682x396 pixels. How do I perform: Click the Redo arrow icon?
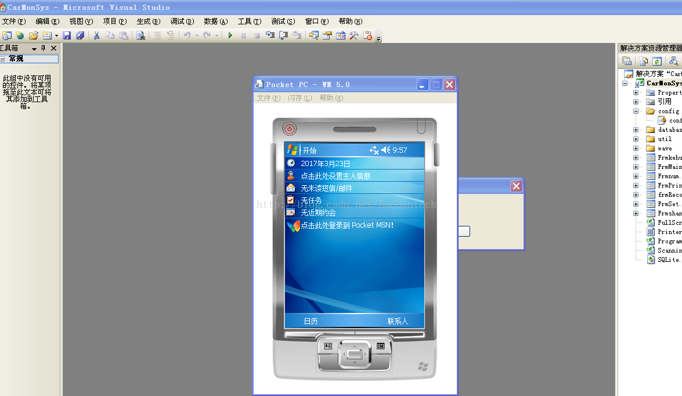pyautogui.click(x=207, y=35)
